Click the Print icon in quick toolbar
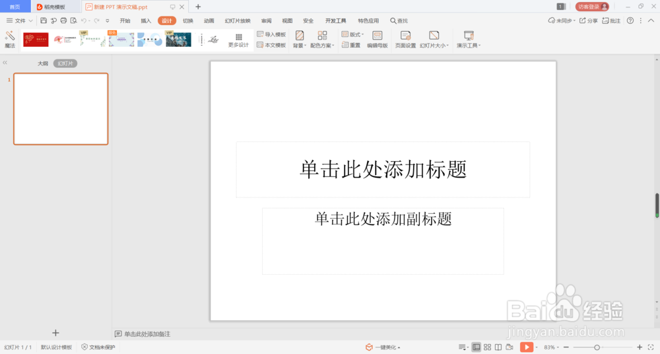The height and width of the screenshot is (354, 660). [63, 20]
